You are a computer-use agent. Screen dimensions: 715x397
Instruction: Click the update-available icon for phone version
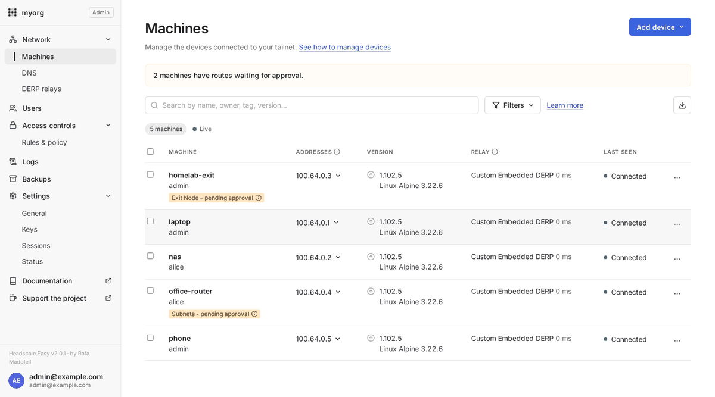(x=371, y=338)
